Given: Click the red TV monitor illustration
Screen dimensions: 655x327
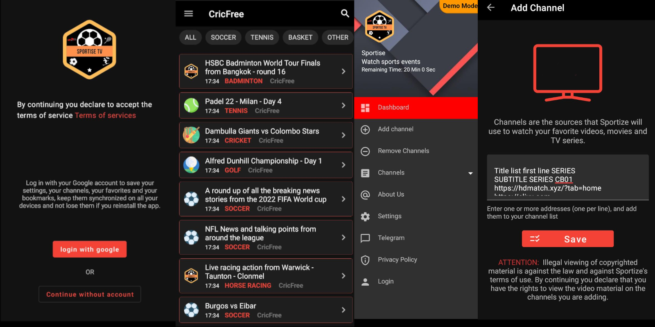Looking at the screenshot, I should pos(568,73).
